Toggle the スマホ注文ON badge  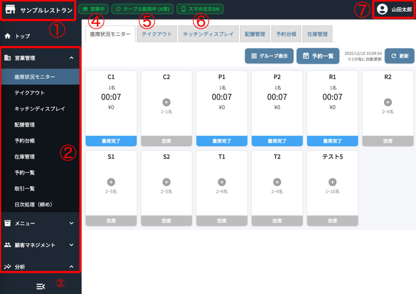[x=200, y=9]
